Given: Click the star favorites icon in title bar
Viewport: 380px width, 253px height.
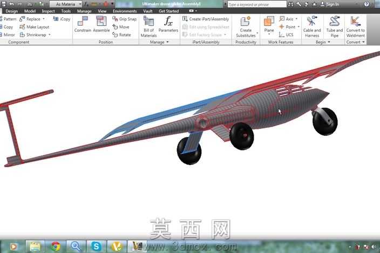Looking at the screenshot, I should [x=314, y=4].
